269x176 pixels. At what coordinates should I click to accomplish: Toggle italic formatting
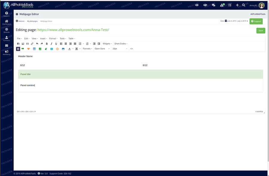(x=51, y=44)
